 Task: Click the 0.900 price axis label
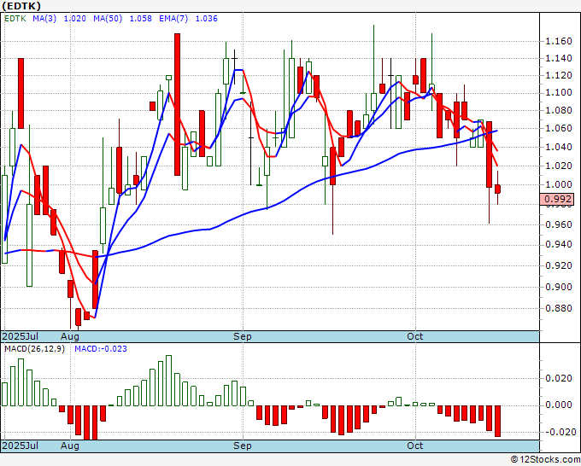559,287
